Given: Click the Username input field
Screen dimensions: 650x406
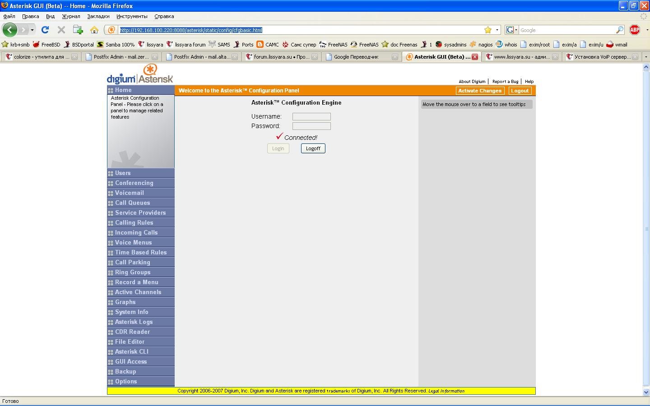Looking at the screenshot, I should coord(311,116).
